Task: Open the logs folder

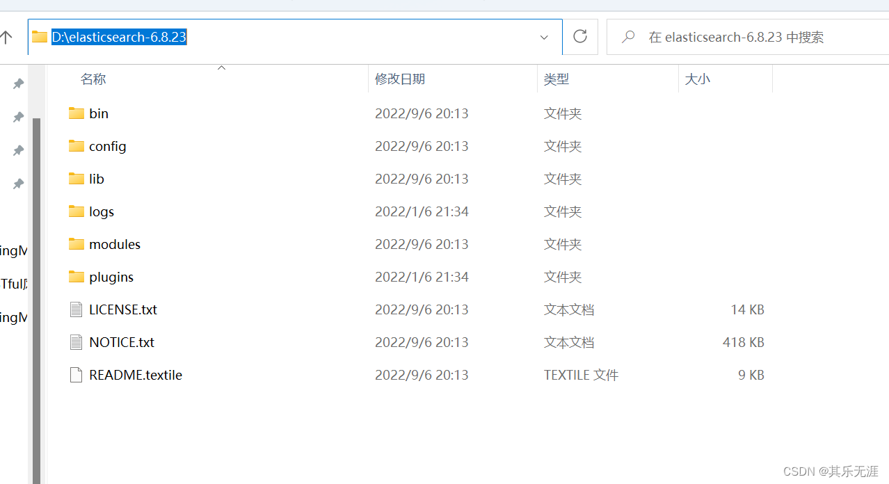Action: point(101,211)
